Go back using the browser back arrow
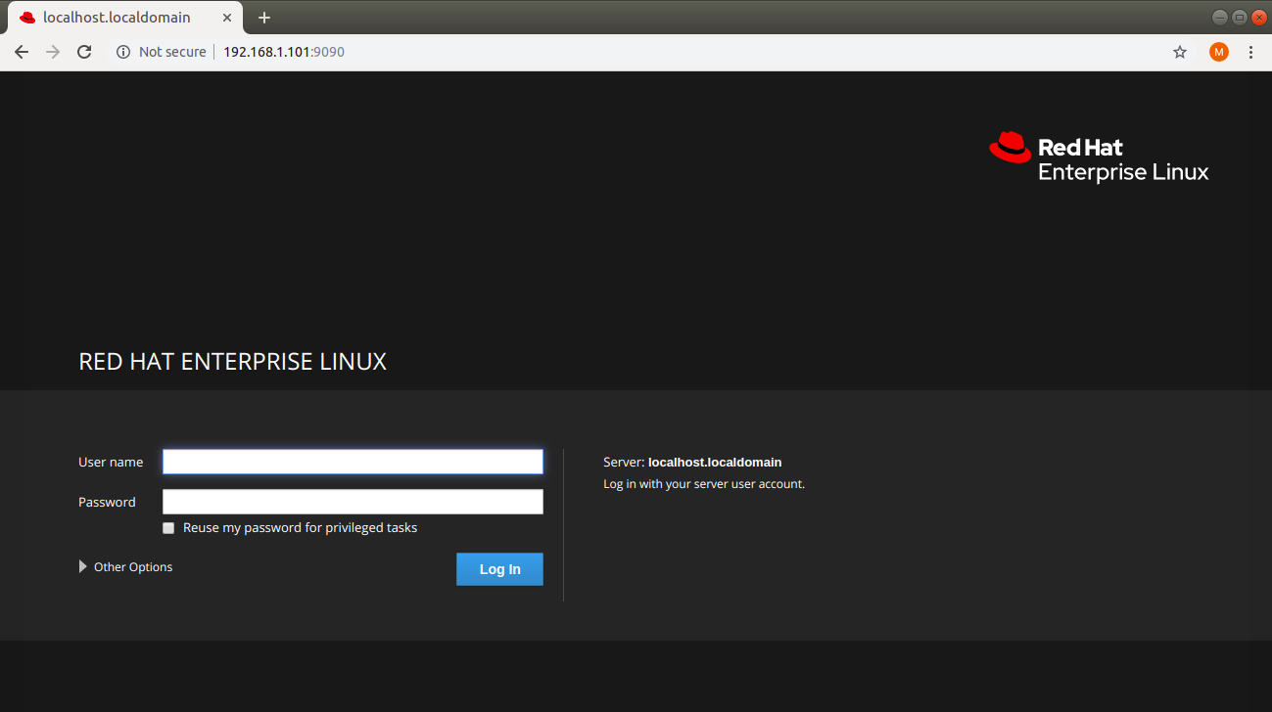The width and height of the screenshot is (1272, 712). point(22,52)
